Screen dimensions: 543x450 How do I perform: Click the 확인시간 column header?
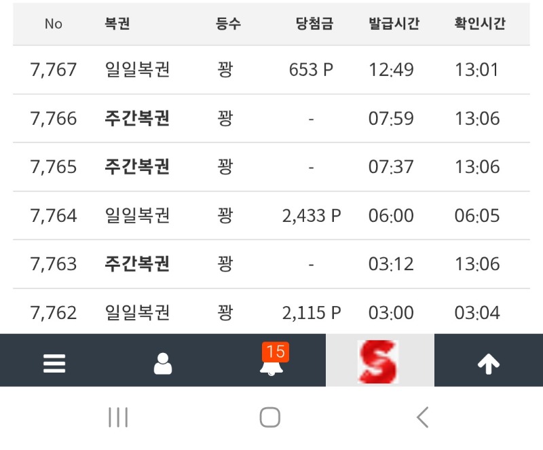480,24
